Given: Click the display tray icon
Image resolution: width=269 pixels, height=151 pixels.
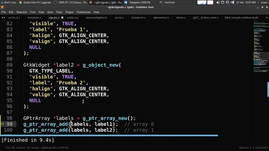Looking at the screenshot, I should [x=222, y=3].
